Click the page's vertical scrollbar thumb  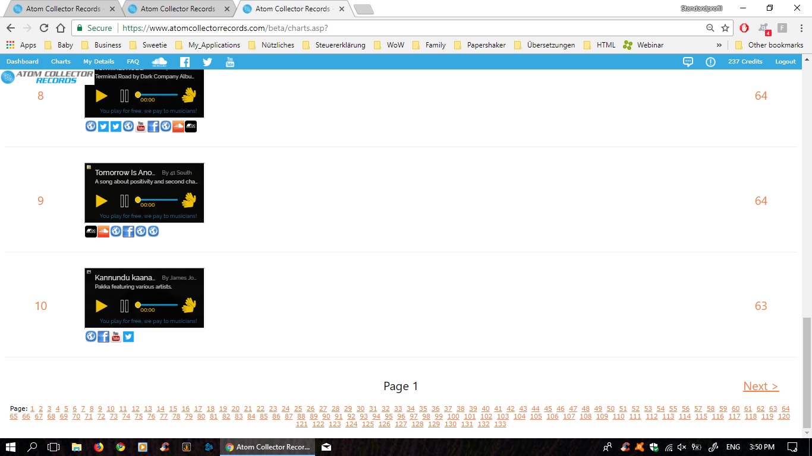tap(807, 372)
